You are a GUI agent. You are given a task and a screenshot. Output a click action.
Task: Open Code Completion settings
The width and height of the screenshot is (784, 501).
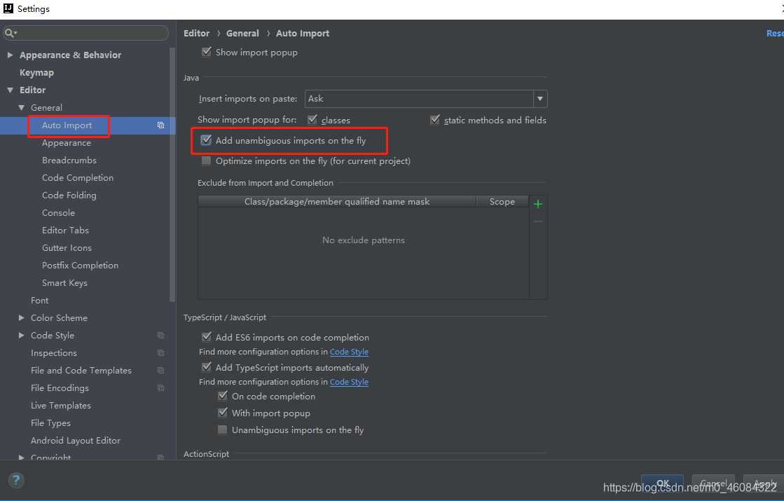[x=78, y=177]
